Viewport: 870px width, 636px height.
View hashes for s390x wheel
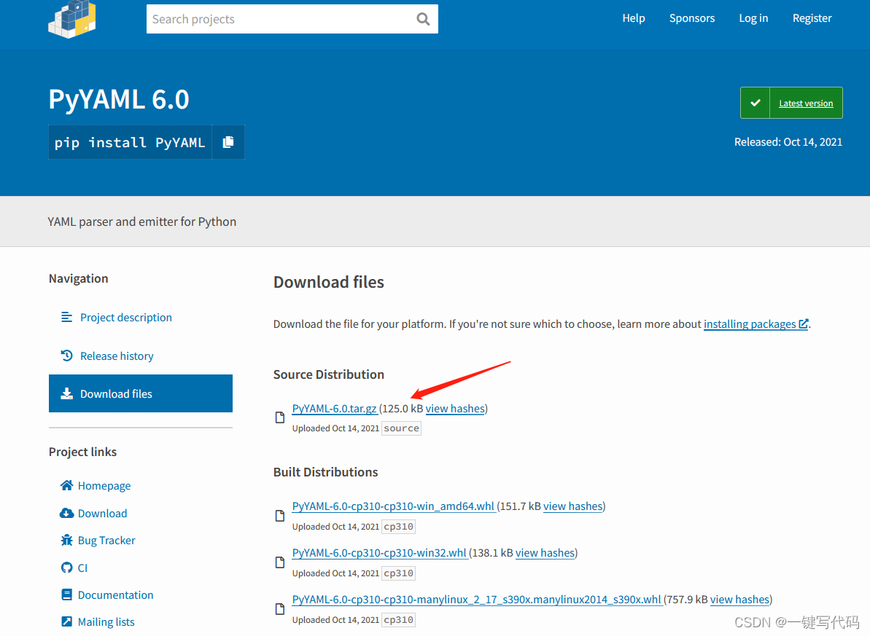[739, 600]
